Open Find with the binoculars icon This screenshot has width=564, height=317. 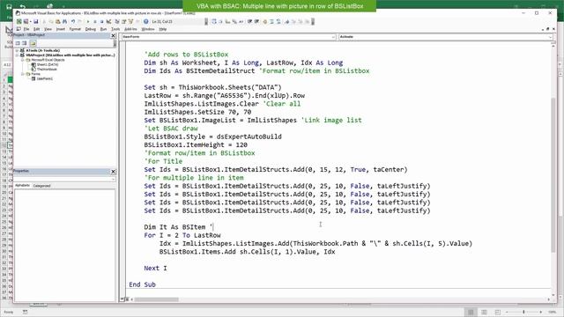point(64,21)
